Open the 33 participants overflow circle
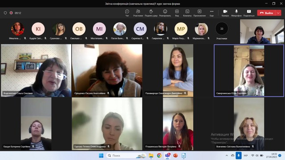Screen dimensions: 285x160 point(222,28)
